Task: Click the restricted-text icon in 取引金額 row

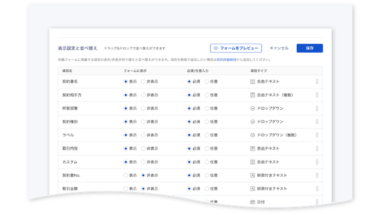Action: pyautogui.click(x=253, y=189)
